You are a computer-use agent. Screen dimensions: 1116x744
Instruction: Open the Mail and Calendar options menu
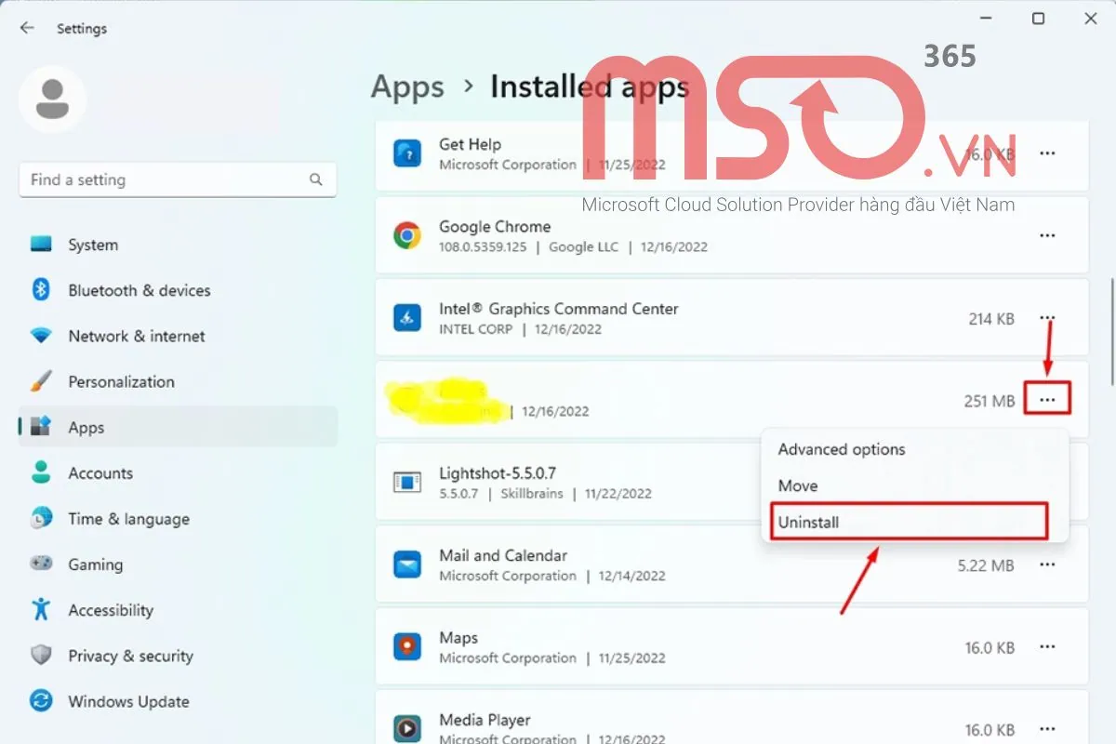point(1047,565)
